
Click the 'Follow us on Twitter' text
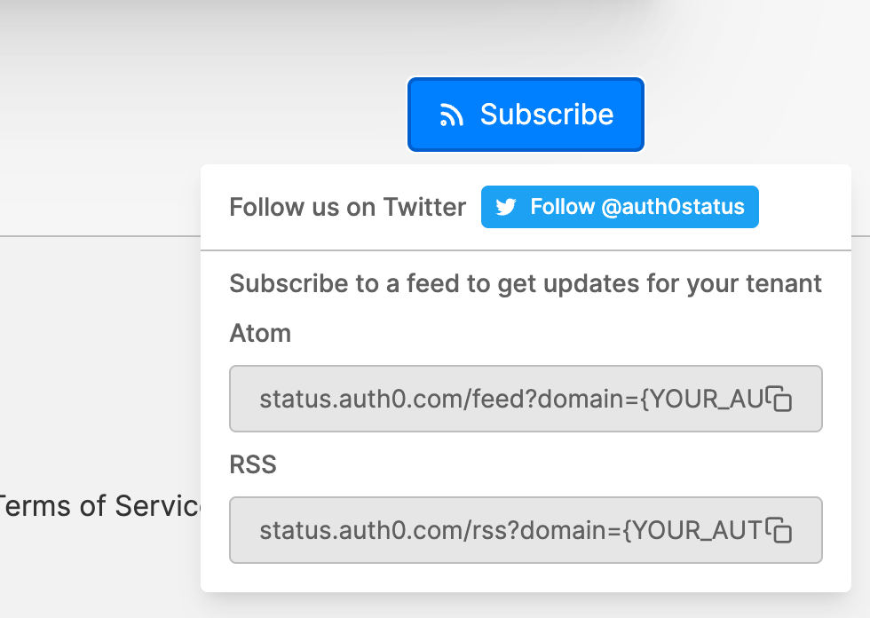(x=348, y=207)
